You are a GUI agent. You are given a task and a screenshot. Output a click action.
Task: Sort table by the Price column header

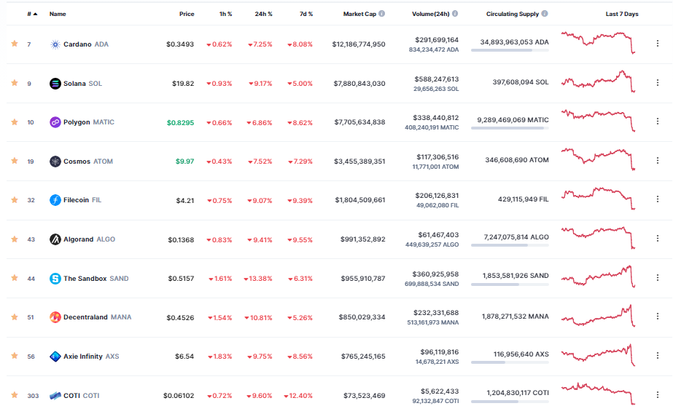(x=187, y=14)
